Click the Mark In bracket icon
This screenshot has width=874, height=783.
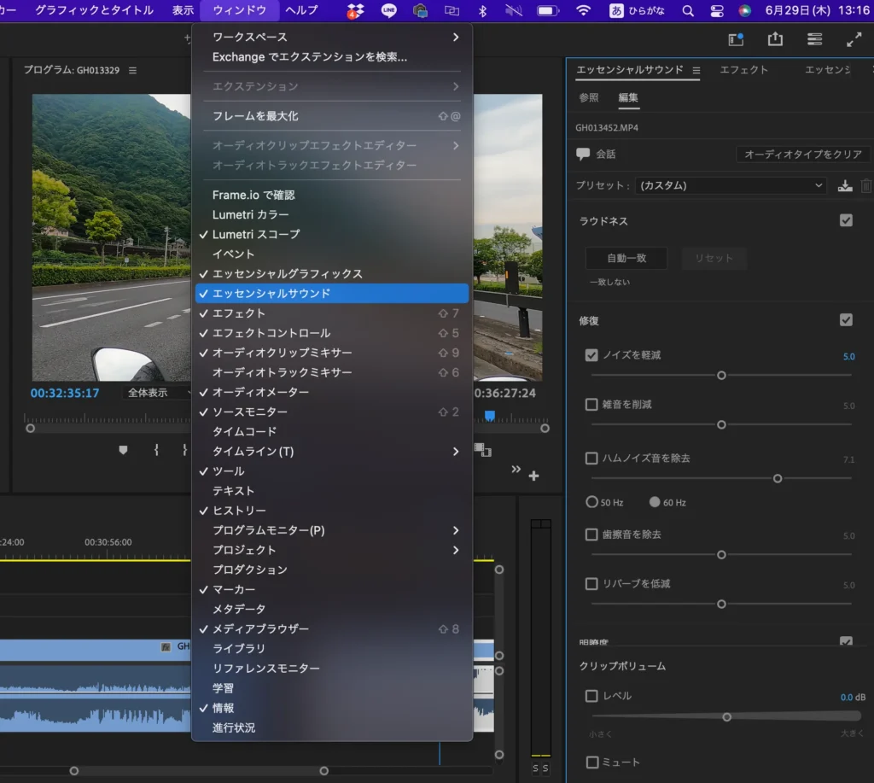[156, 450]
